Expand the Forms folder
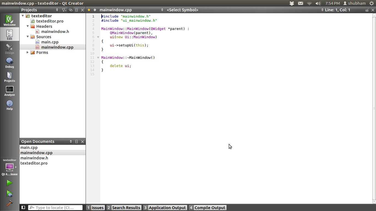 click(x=28, y=52)
